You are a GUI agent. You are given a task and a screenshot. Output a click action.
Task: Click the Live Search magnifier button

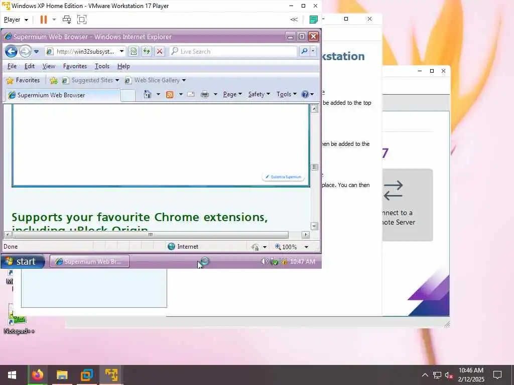(304, 51)
